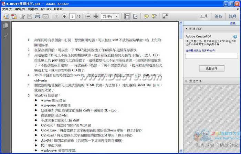Open the 注释 pane tab

[x=232, y=16]
